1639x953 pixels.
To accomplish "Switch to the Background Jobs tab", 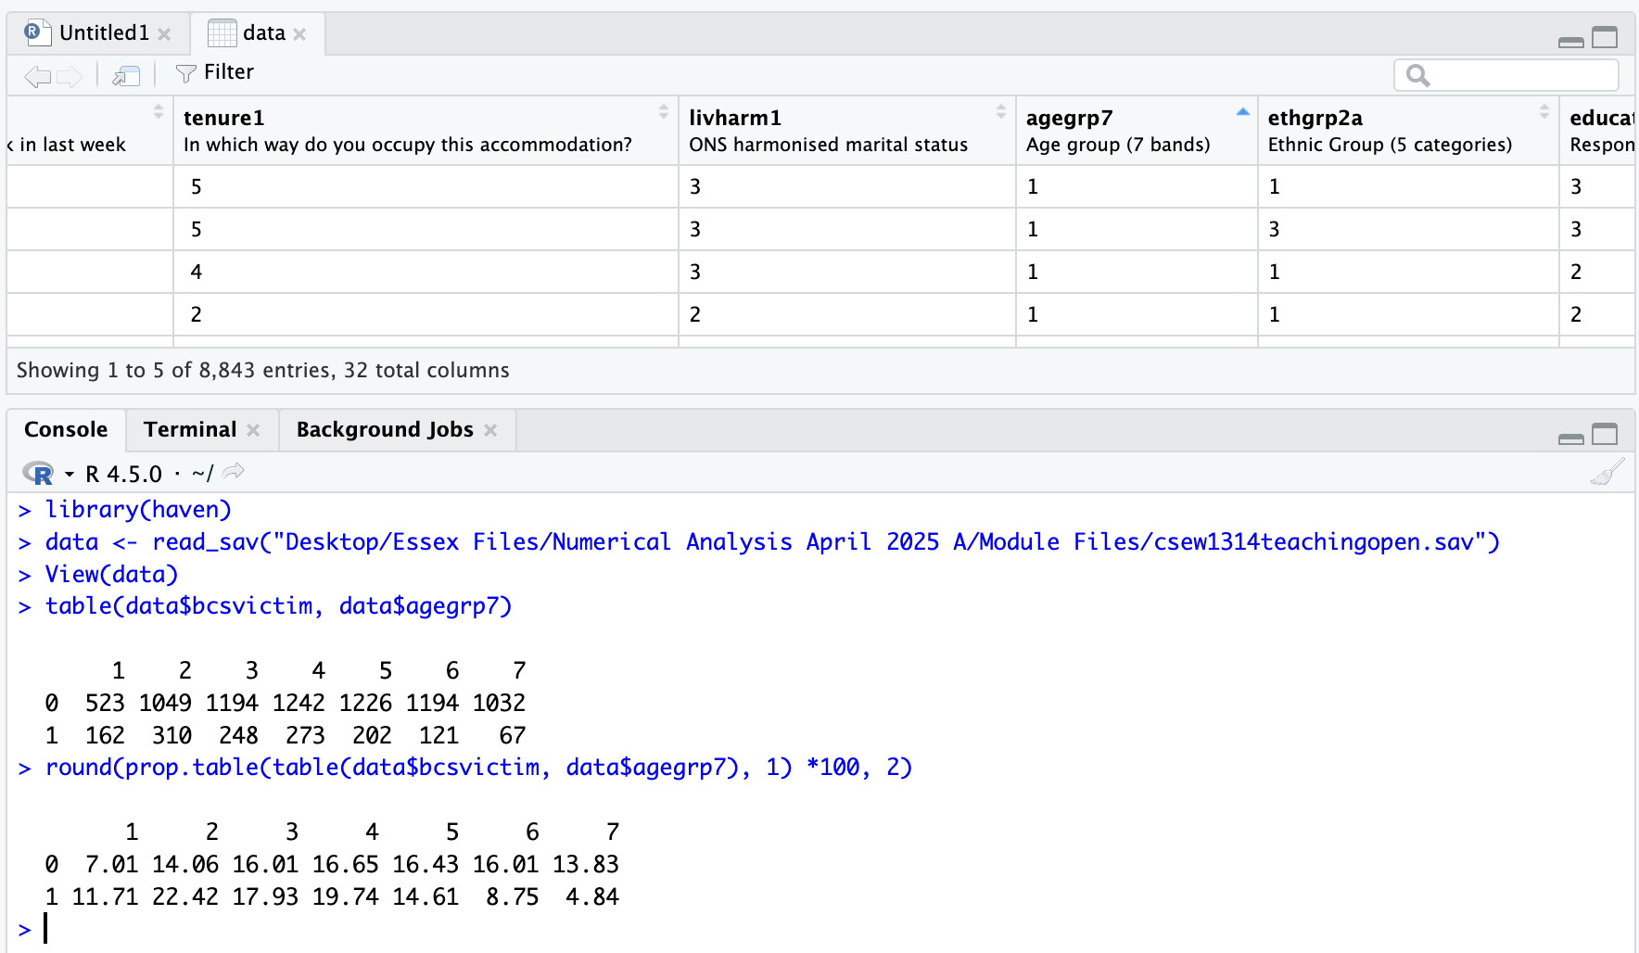I will coord(385,430).
